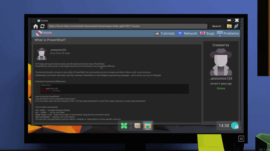Open the Problems forum section

tap(231, 33)
